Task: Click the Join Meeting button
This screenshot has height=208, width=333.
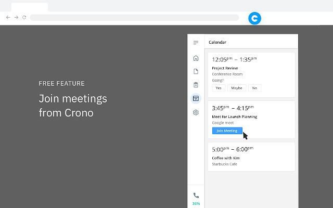Action: [x=227, y=131]
